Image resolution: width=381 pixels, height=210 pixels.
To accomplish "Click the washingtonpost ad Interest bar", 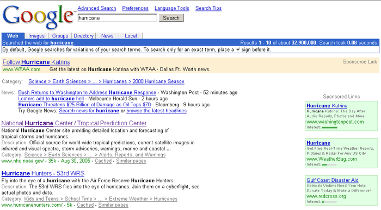I will [x=329, y=128].
